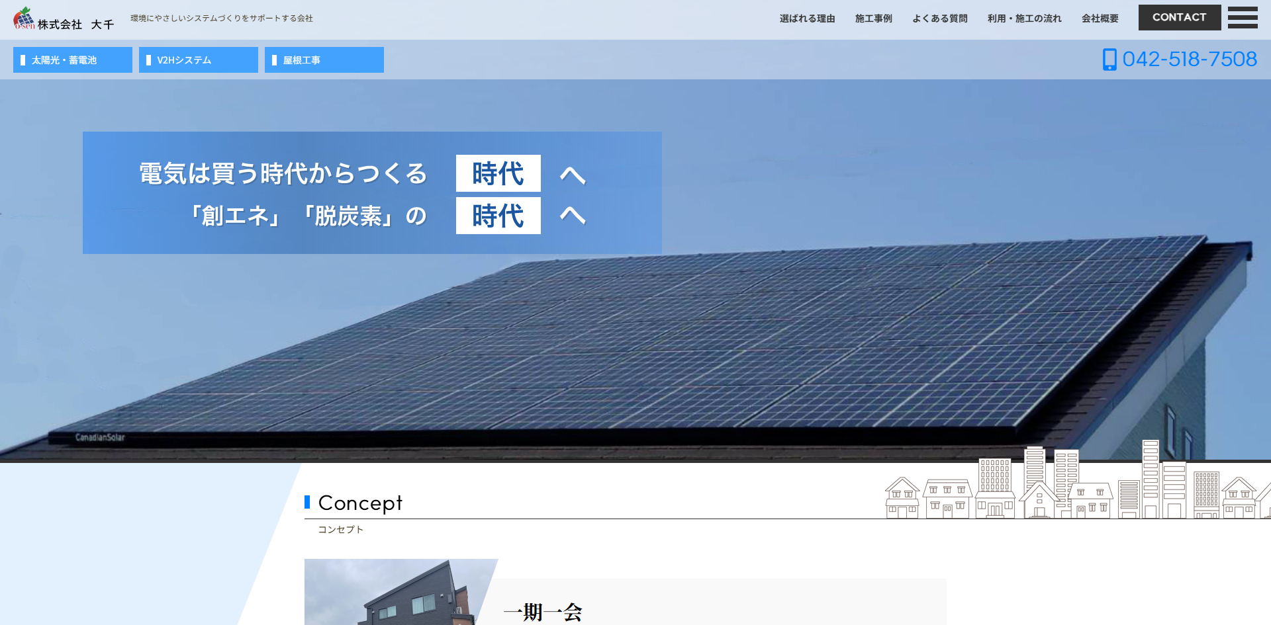1271x625 pixels.
Task: Click the upper white 時代 box
Action: point(498,173)
